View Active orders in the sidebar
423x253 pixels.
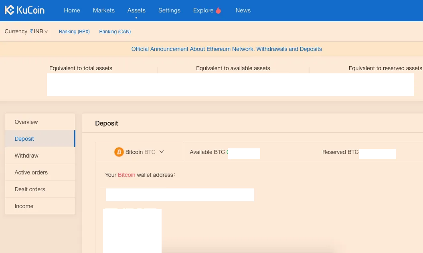tap(40, 172)
